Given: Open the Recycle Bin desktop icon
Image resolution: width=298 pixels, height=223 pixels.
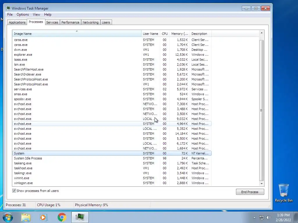Looking at the screenshot, I should point(283,193).
